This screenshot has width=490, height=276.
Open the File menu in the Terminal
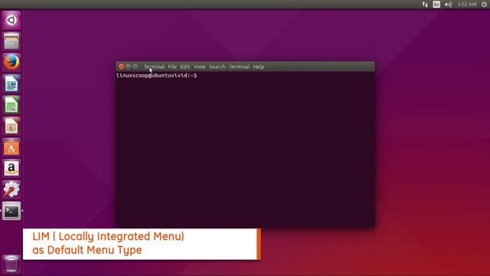(x=172, y=67)
